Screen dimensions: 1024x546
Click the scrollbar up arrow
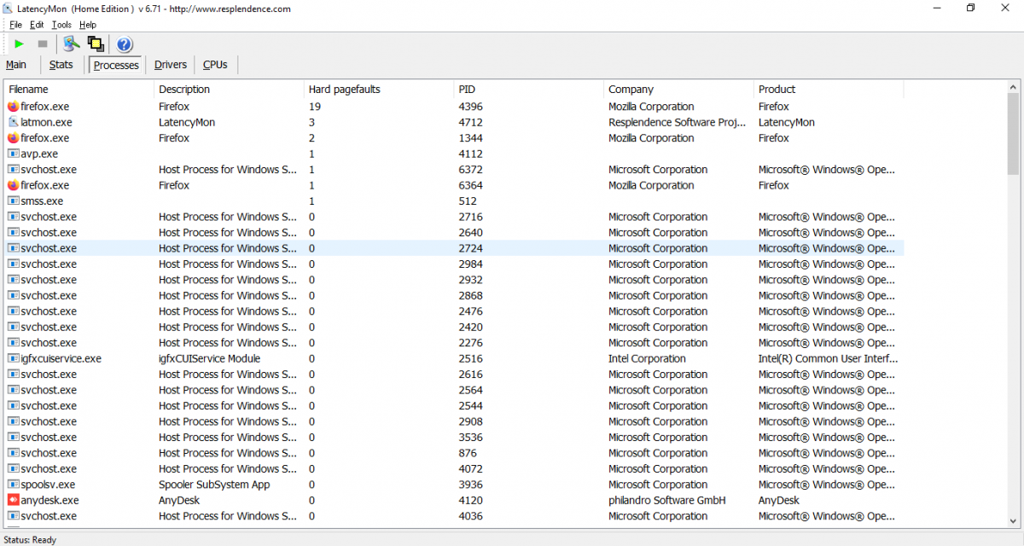tap(1013, 87)
